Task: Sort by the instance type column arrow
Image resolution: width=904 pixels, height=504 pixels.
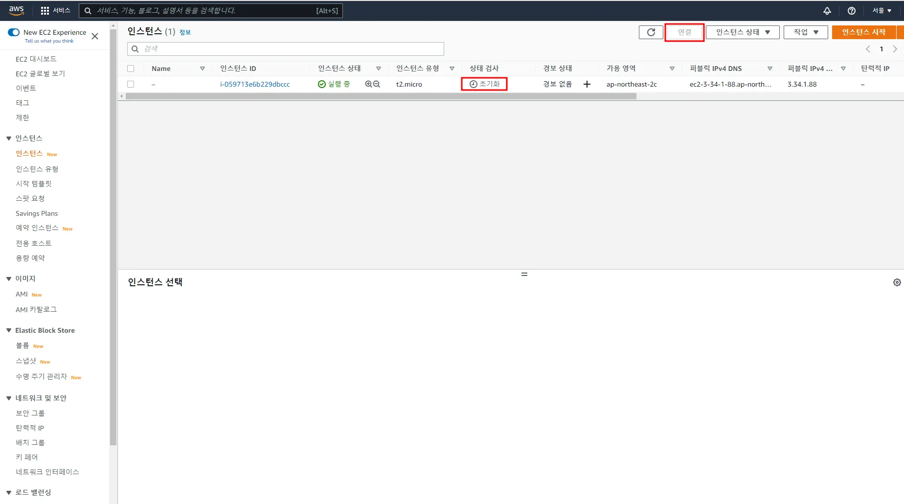Action: pyautogui.click(x=452, y=69)
